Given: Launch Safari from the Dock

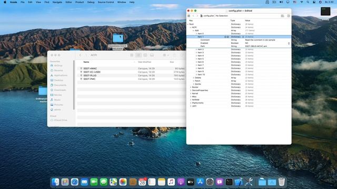Looking at the screenshot, I should (75, 182).
